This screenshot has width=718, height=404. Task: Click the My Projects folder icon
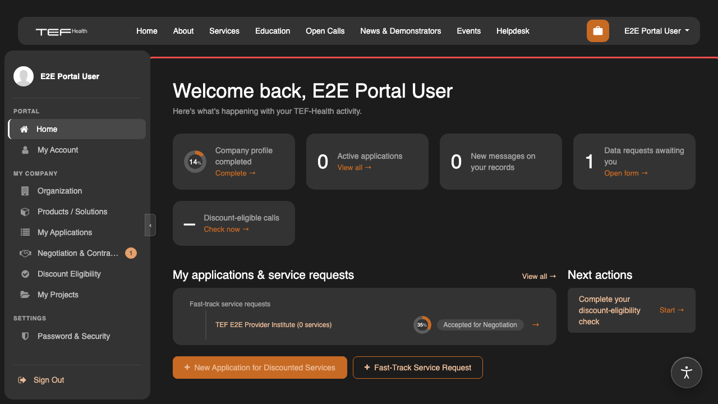tap(25, 295)
